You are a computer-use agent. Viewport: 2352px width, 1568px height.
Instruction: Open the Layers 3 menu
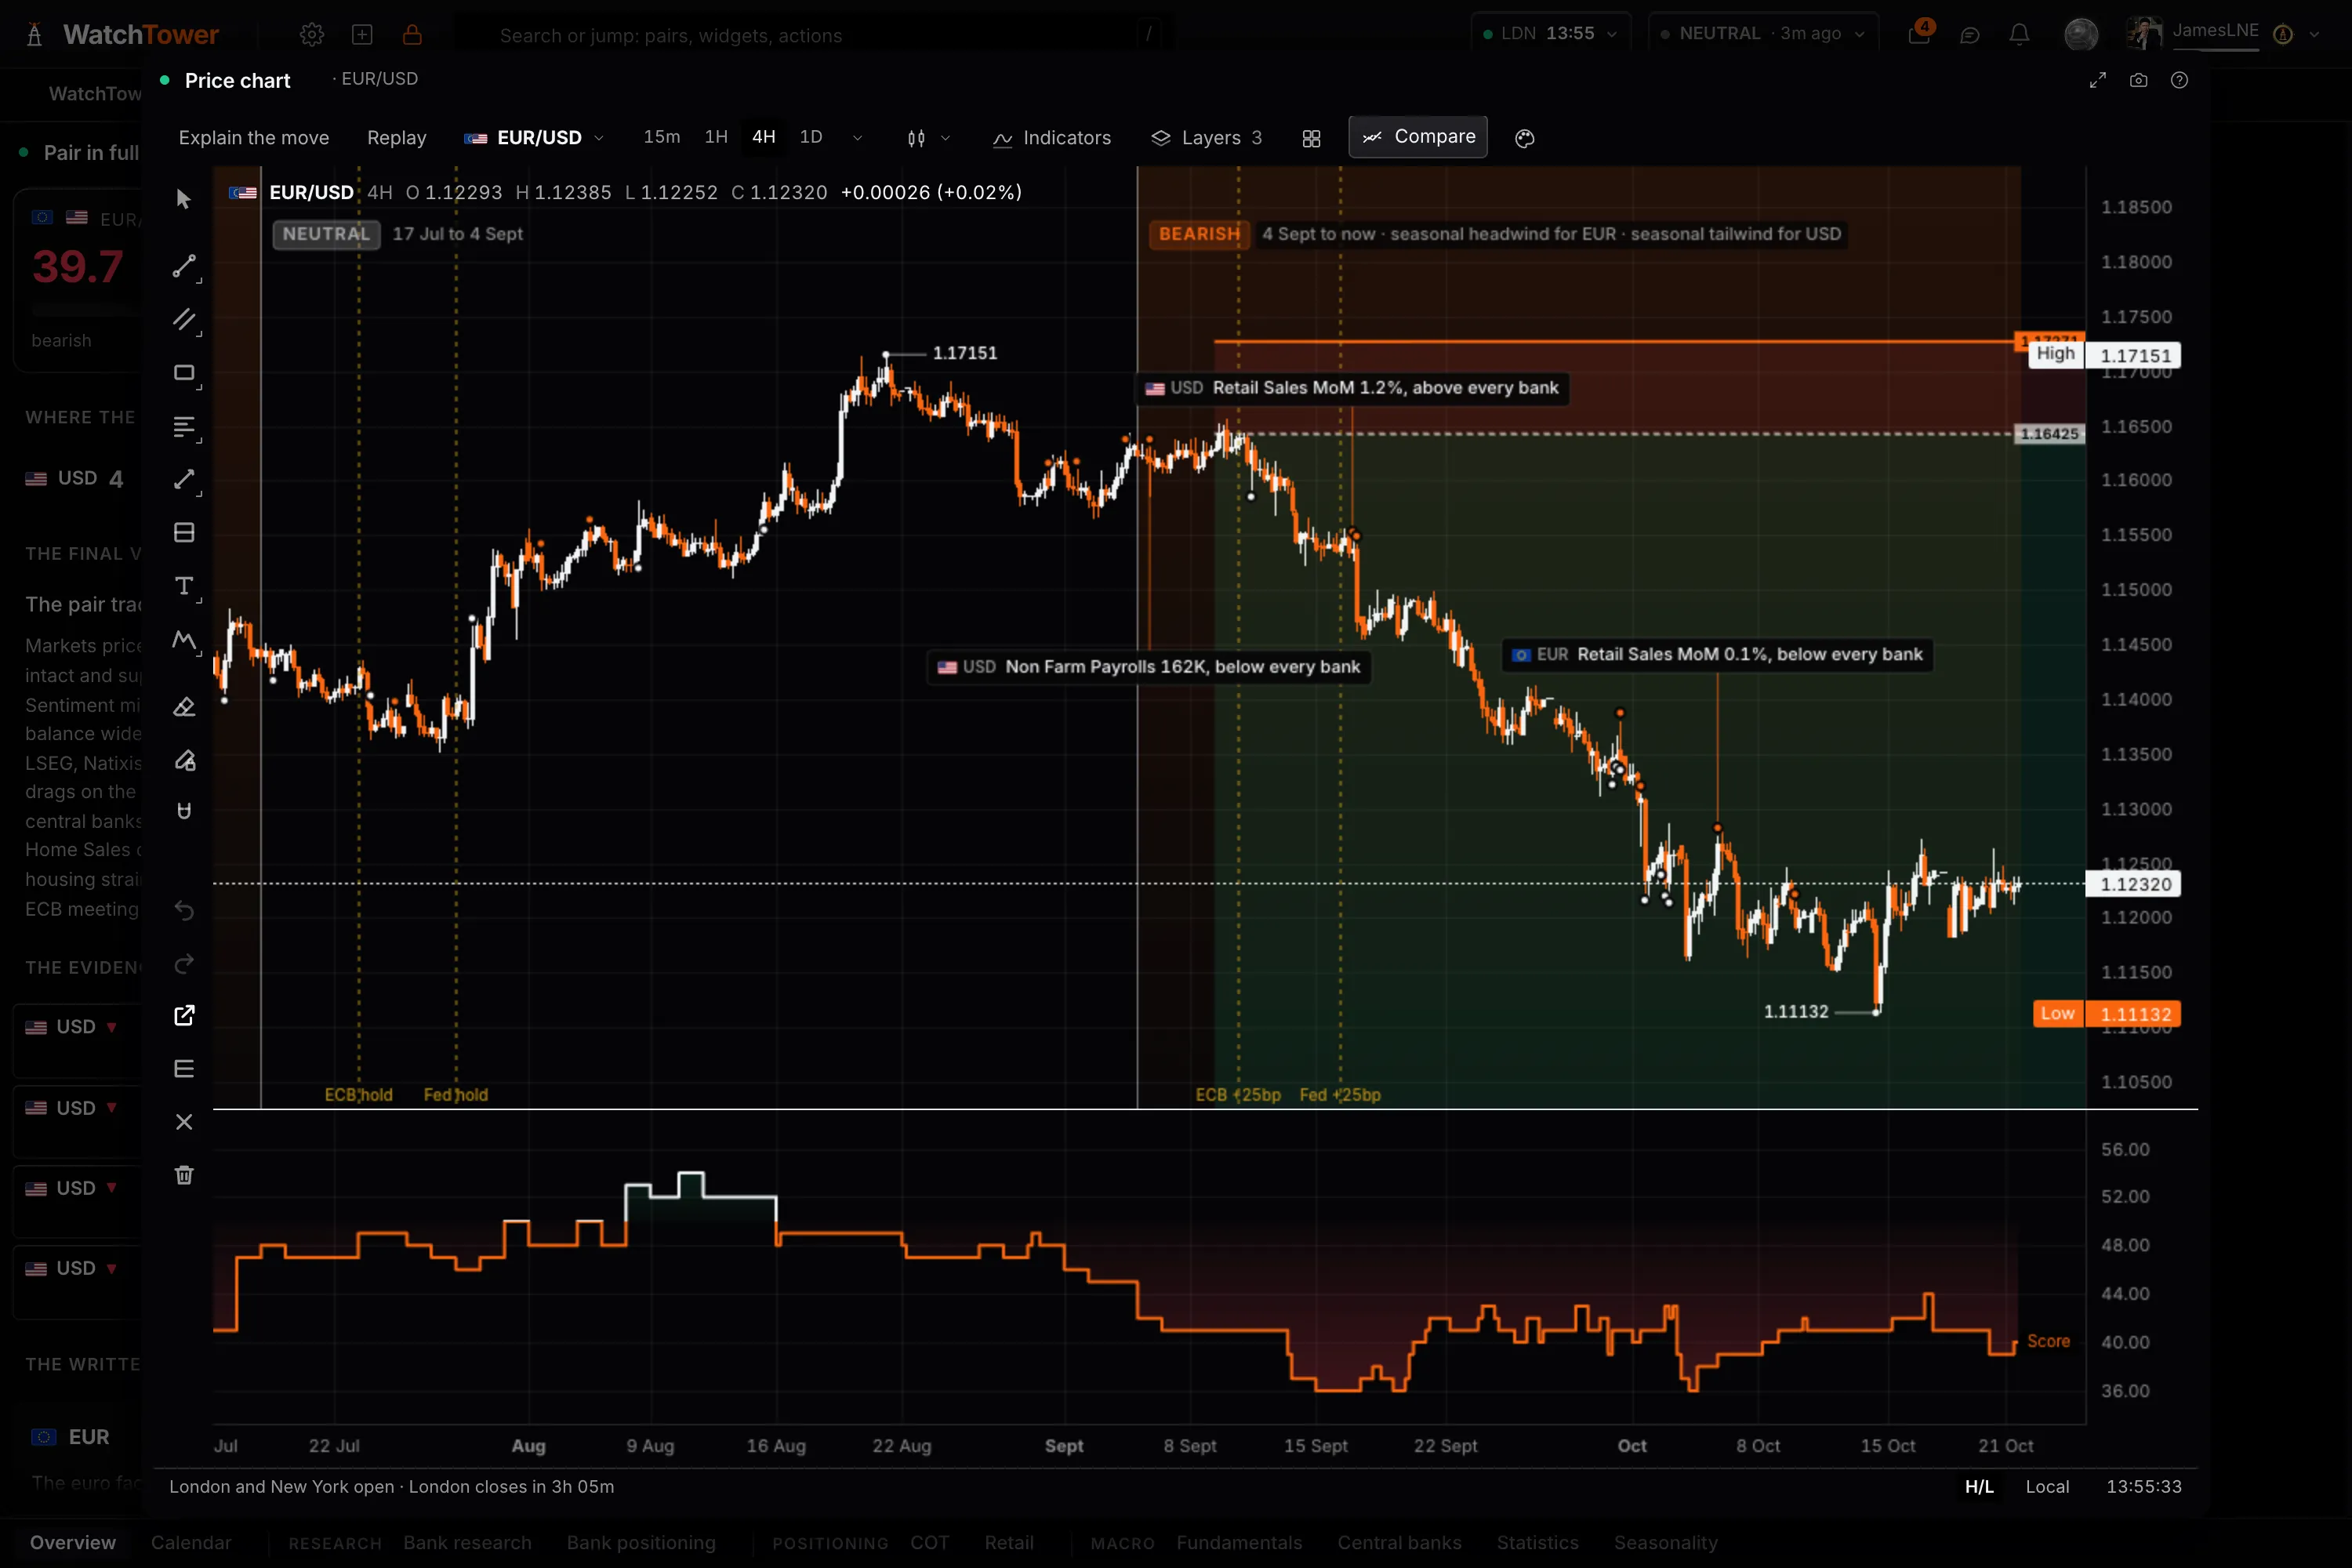pyautogui.click(x=1207, y=138)
